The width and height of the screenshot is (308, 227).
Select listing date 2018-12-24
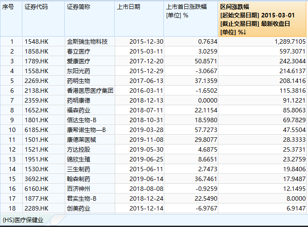(x=146, y=198)
